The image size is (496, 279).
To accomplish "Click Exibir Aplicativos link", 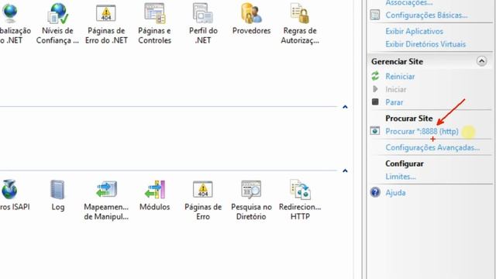I will pyautogui.click(x=414, y=31).
